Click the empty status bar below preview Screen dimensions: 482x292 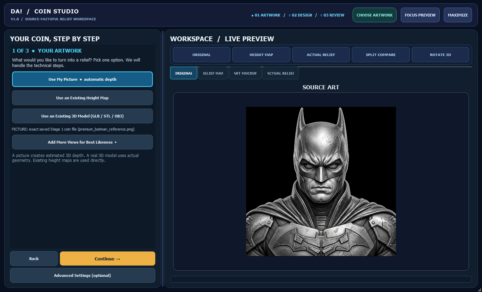point(321,279)
